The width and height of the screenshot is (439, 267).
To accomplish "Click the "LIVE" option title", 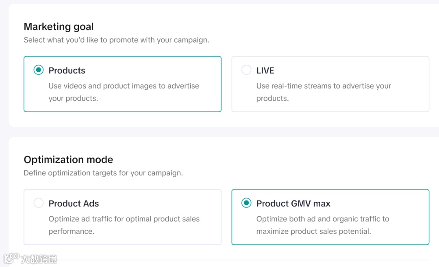I will [265, 71].
